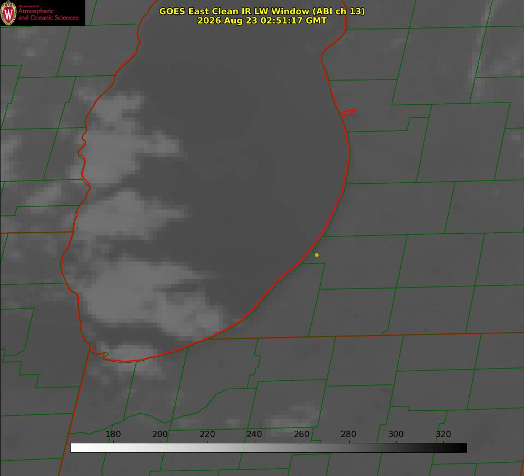Click the yellow dot marker near the shoreline
Image resolution: width=524 pixels, height=476 pixels.
click(317, 255)
